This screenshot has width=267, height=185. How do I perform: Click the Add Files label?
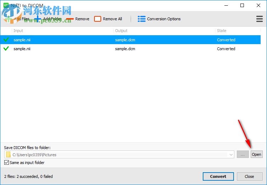22,19
